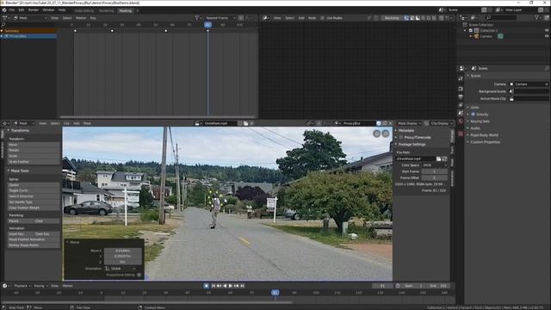Expand the Units panel
Image resolution: width=551 pixels, height=310 pixels.
(474, 108)
